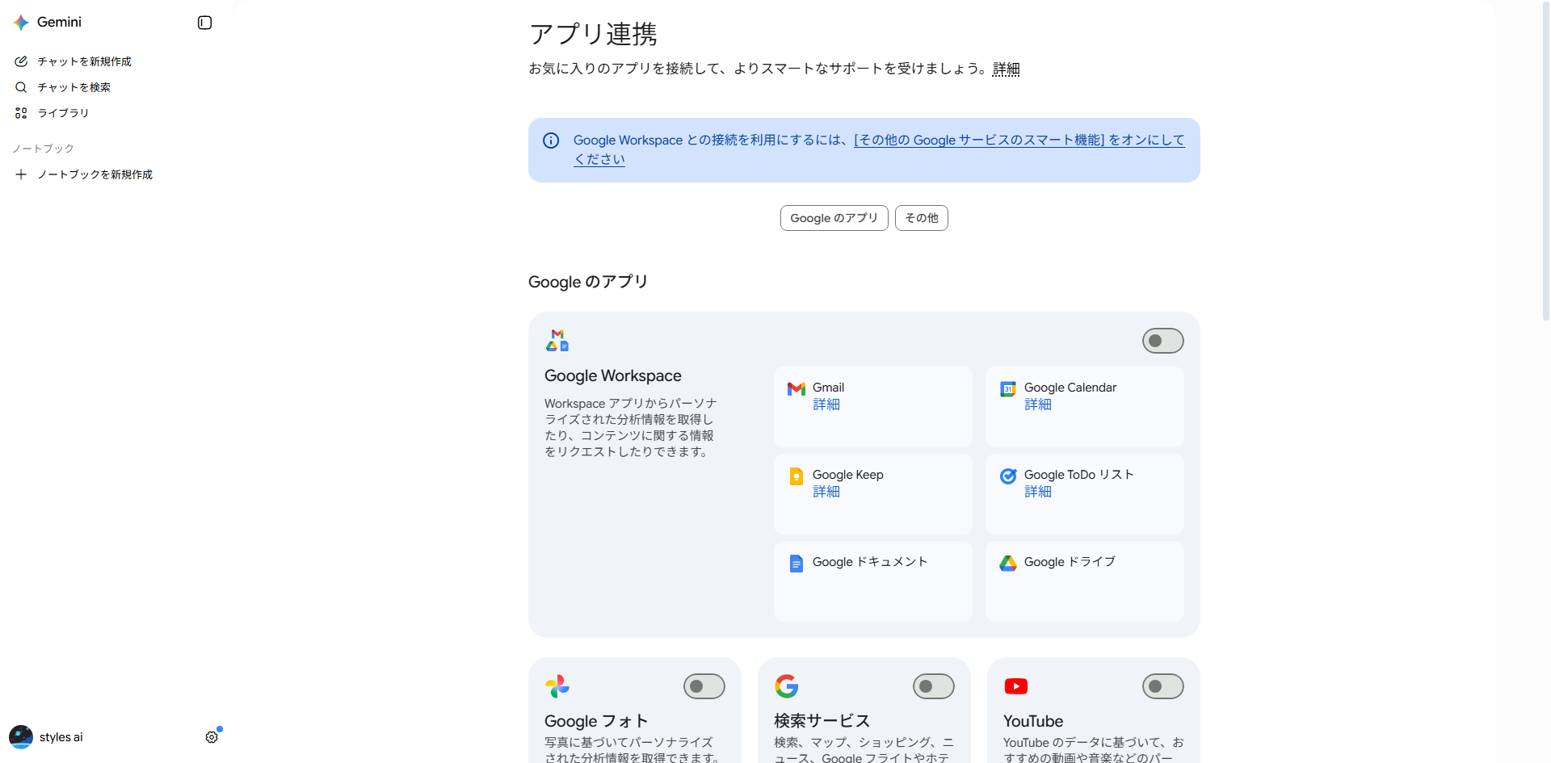Click the Google Calendar icon
This screenshot has height=763, width=1551.
pyautogui.click(x=1008, y=388)
